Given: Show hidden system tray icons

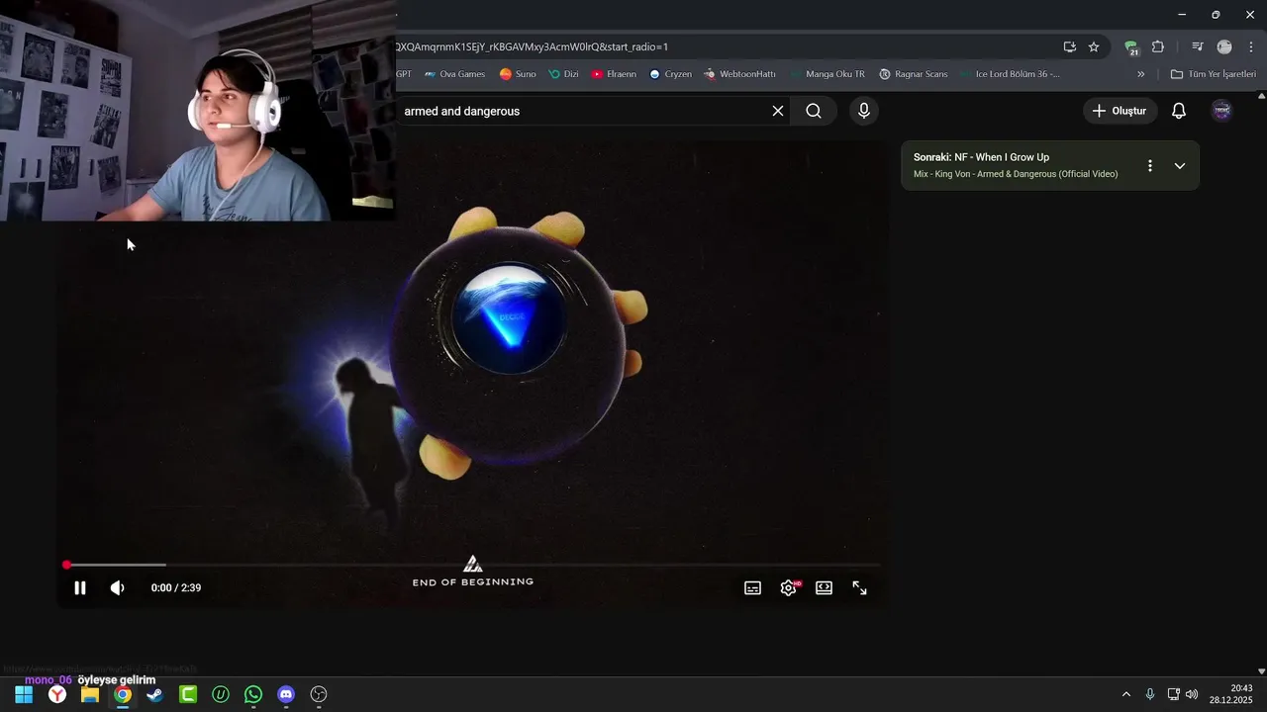Looking at the screenshot, I should 1125,694.
